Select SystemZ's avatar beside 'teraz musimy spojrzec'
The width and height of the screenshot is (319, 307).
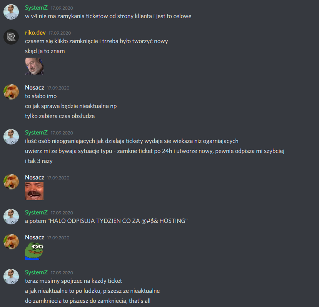11,277
